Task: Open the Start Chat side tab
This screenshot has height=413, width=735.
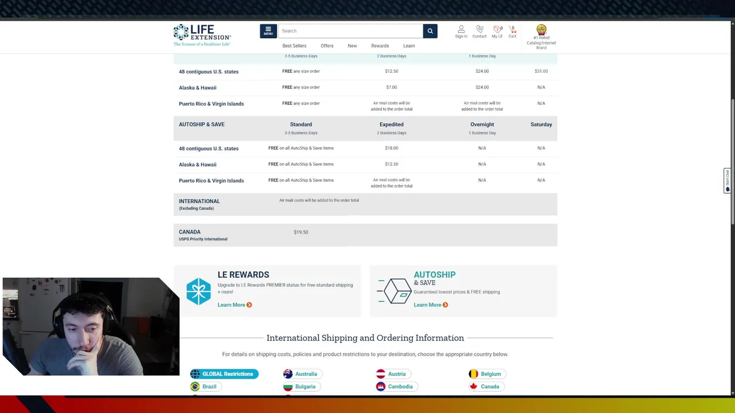Action: [x=727, y=181]
